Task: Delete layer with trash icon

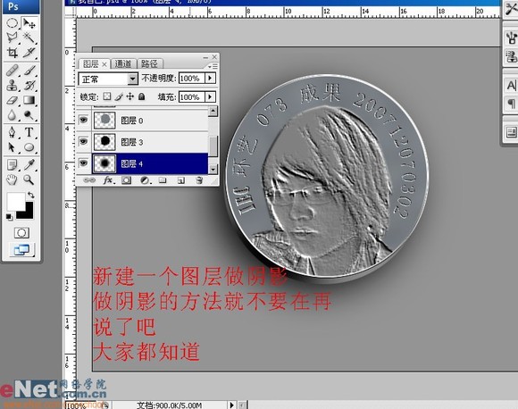Action: tap(199, 180)
